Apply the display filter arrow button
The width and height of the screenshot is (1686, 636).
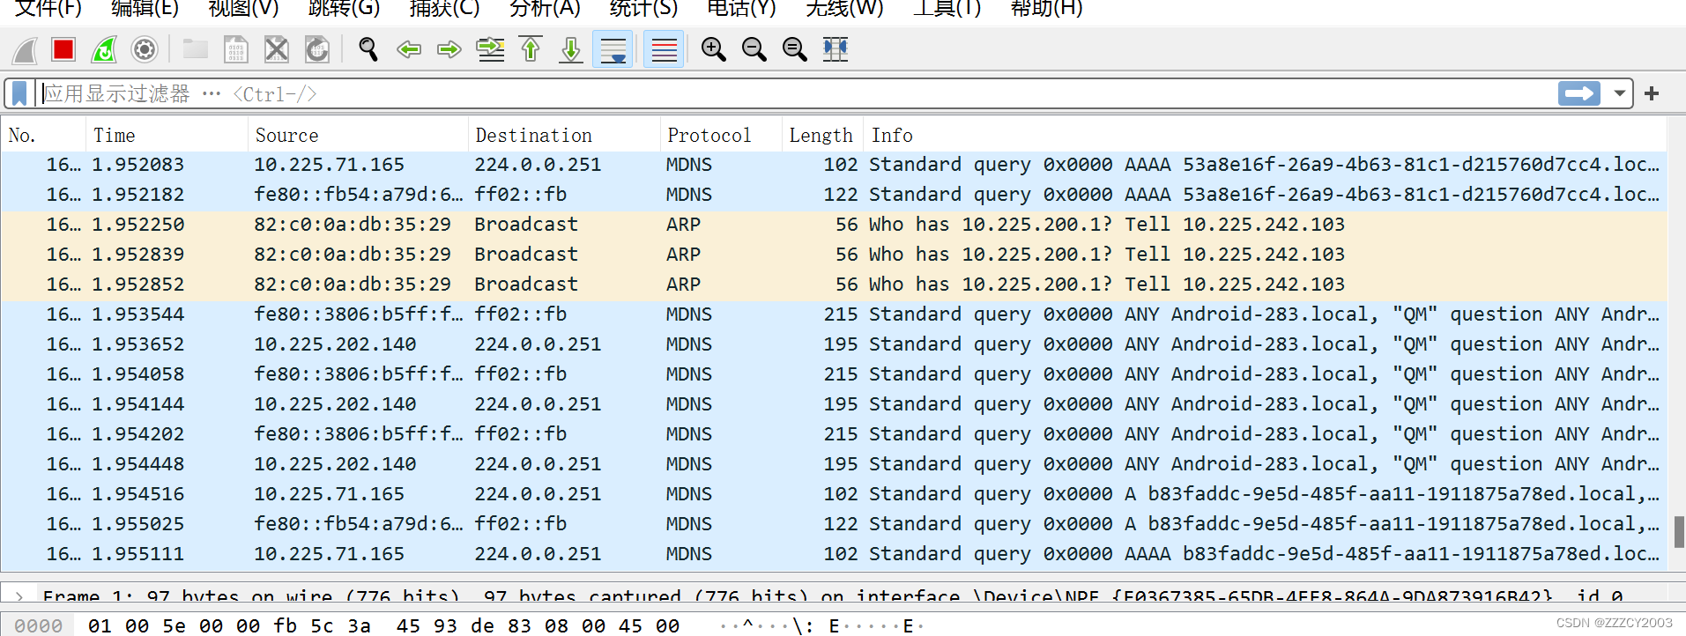pos(1578,93)
